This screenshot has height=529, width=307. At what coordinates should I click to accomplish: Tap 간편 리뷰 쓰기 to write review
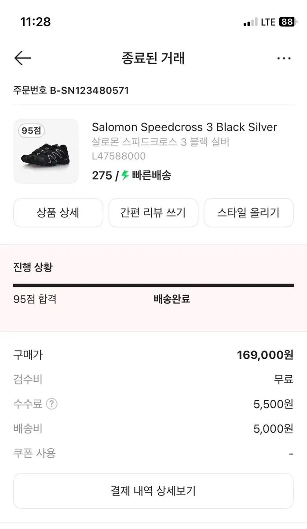153,212
